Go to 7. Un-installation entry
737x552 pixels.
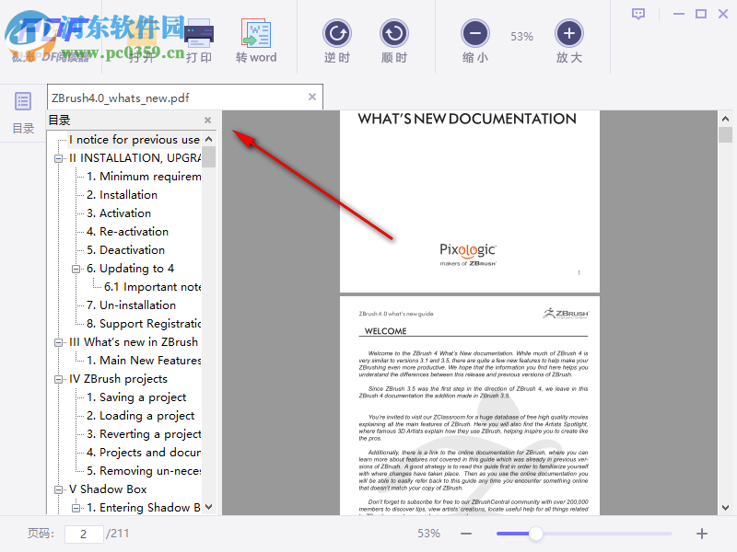click(131, 305)
